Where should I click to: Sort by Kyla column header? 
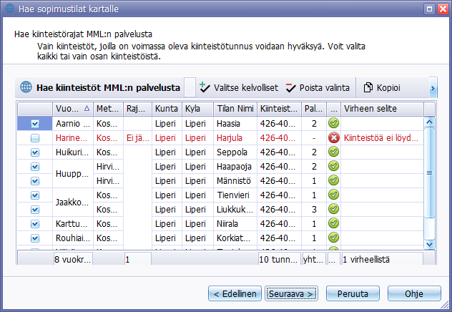[197, 109]
